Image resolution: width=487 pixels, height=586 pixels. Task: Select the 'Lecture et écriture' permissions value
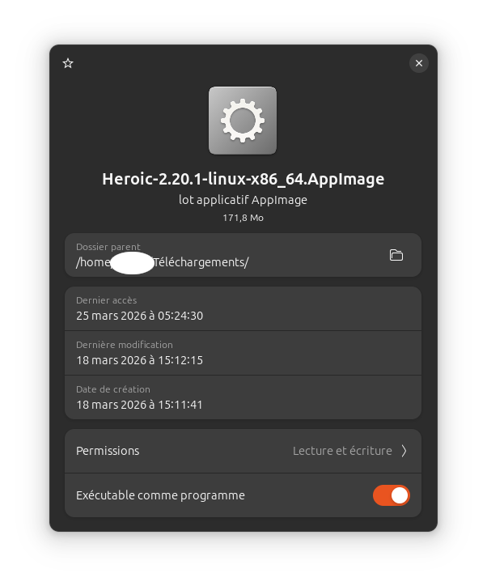(342, 451)
